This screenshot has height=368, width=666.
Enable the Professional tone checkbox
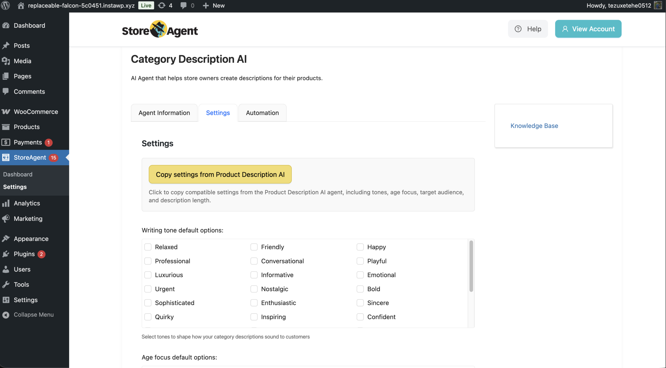coord(148,261)
